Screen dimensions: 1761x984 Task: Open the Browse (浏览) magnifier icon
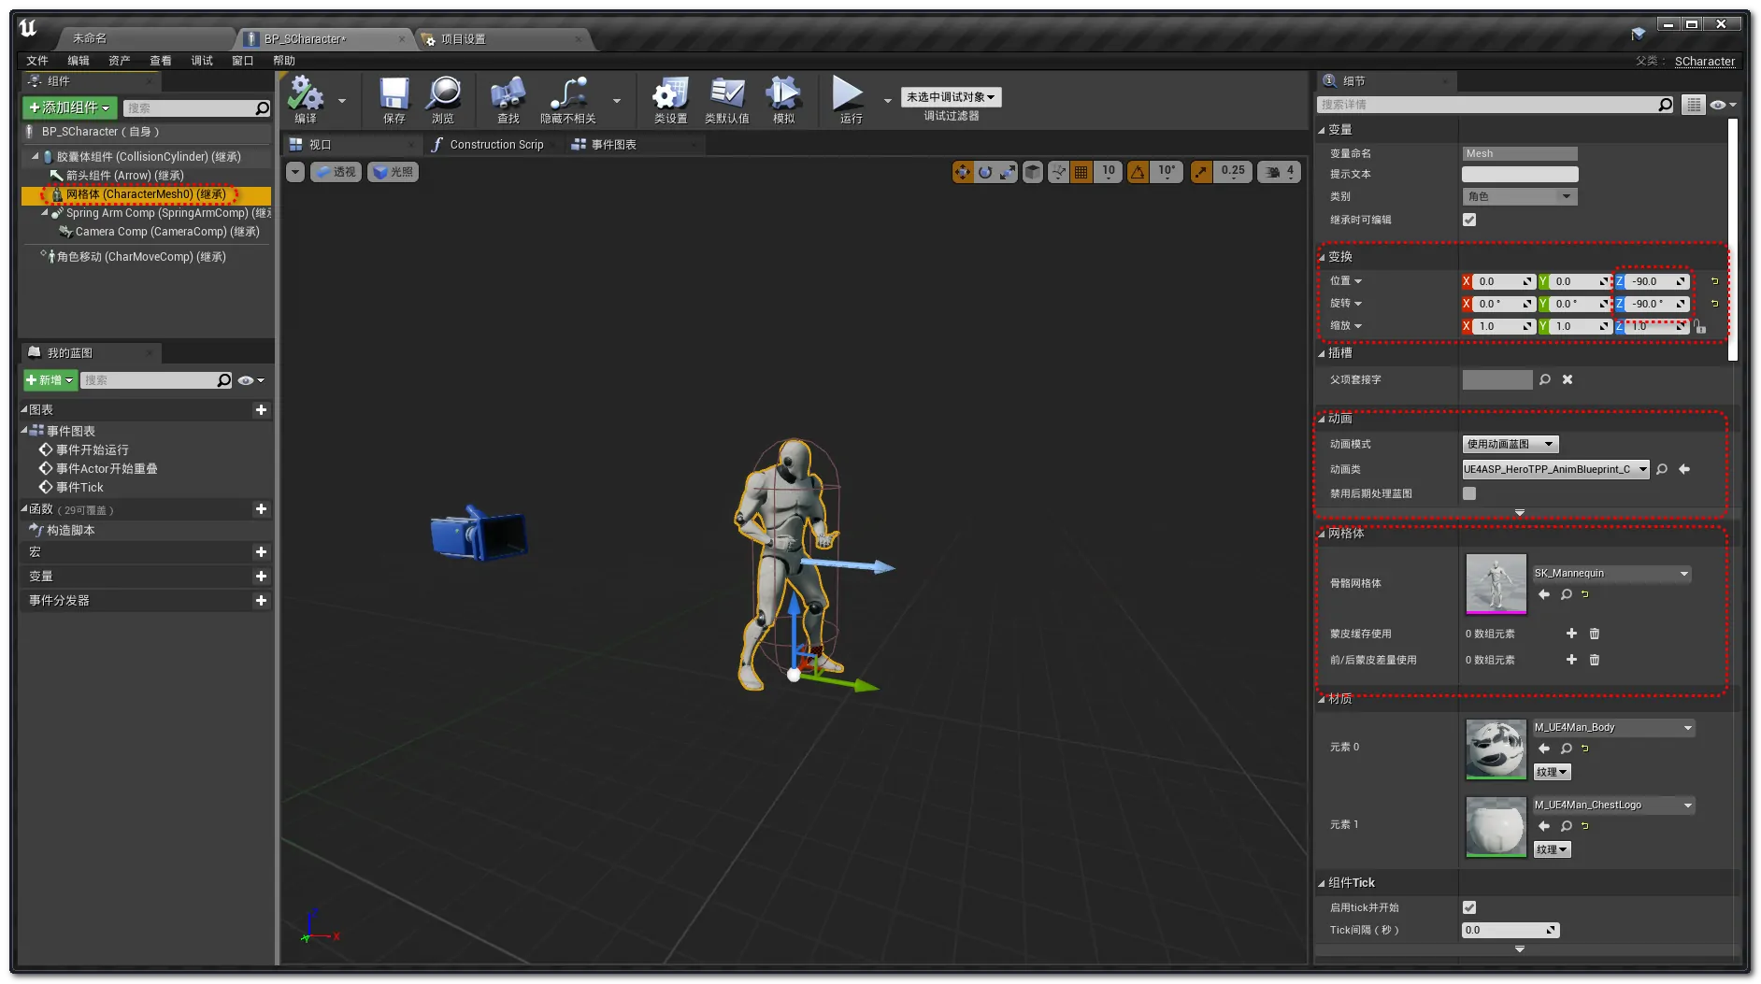pyautogui.click(x=443, y=98)
